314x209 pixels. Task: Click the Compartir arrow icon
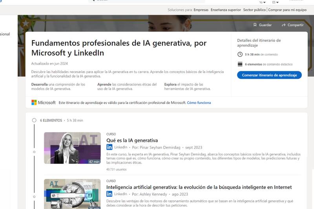click(283, 25)
